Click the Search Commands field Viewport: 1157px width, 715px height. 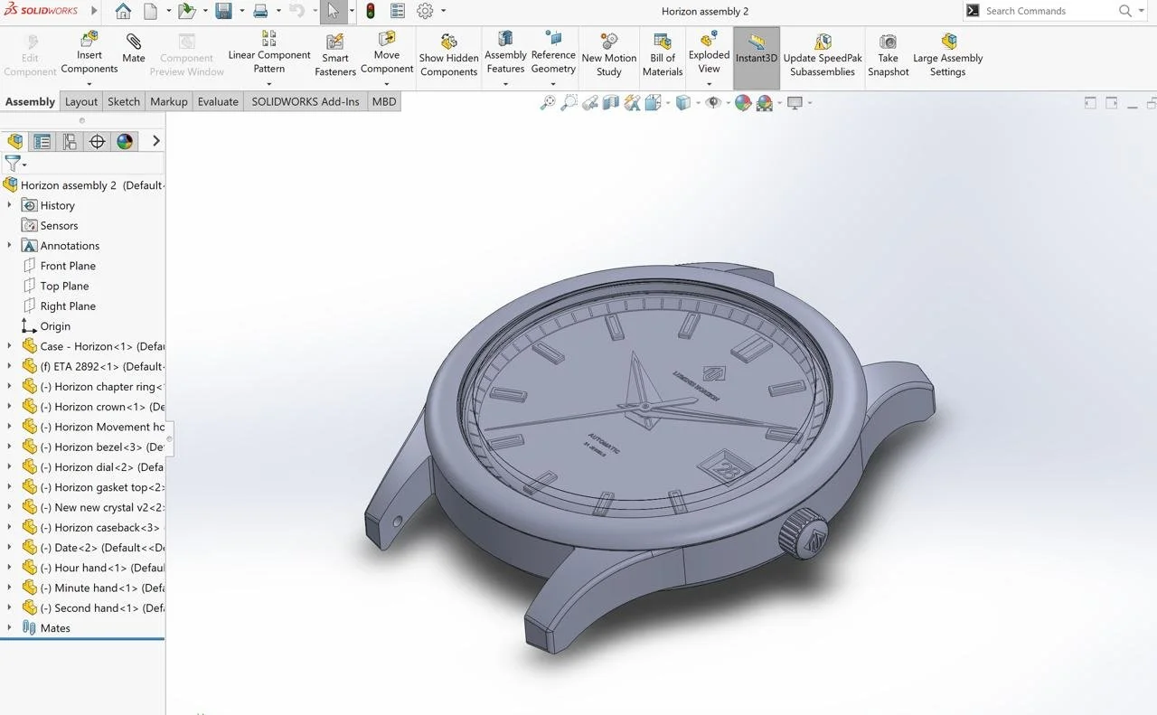pos(1049,11)
